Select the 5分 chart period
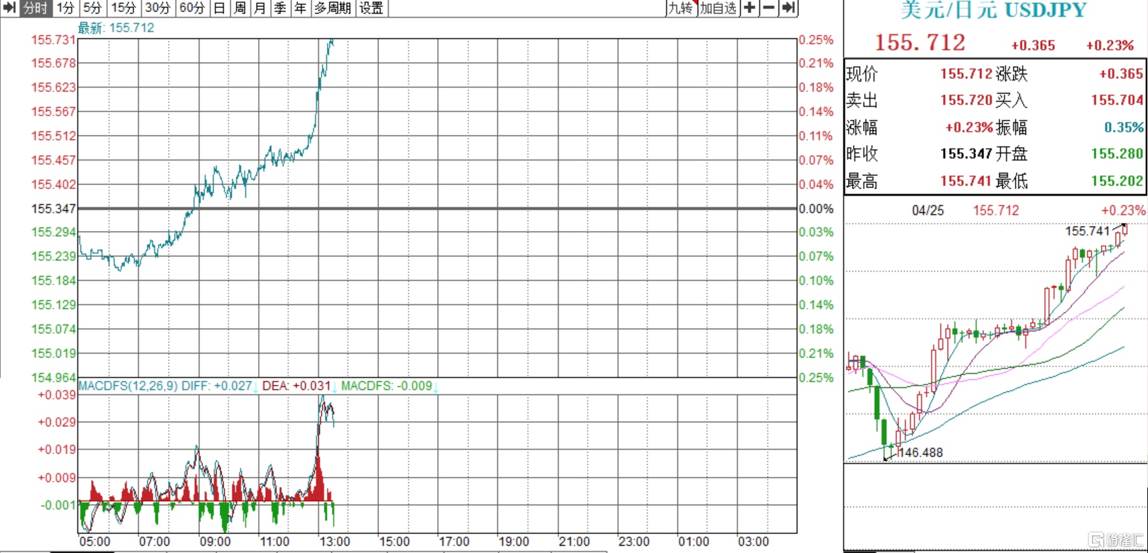This screenshot has height=553, width=1148. pos(92,8)
